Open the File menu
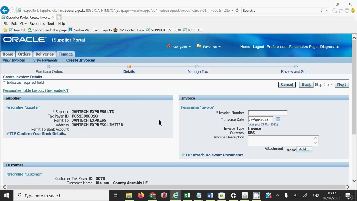 pyautogui.click(x=6, y=23)
